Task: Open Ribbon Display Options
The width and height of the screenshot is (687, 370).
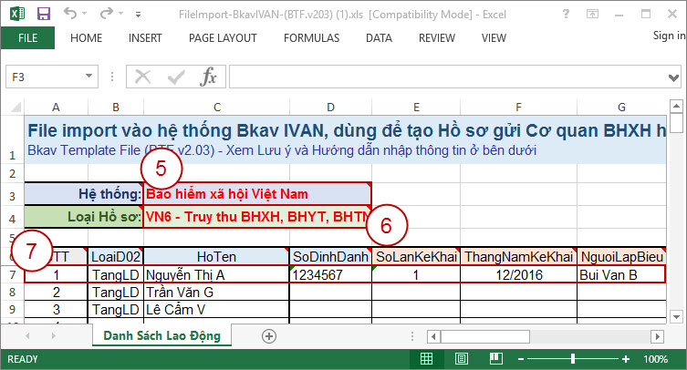Action: click(x=592, y=14)
